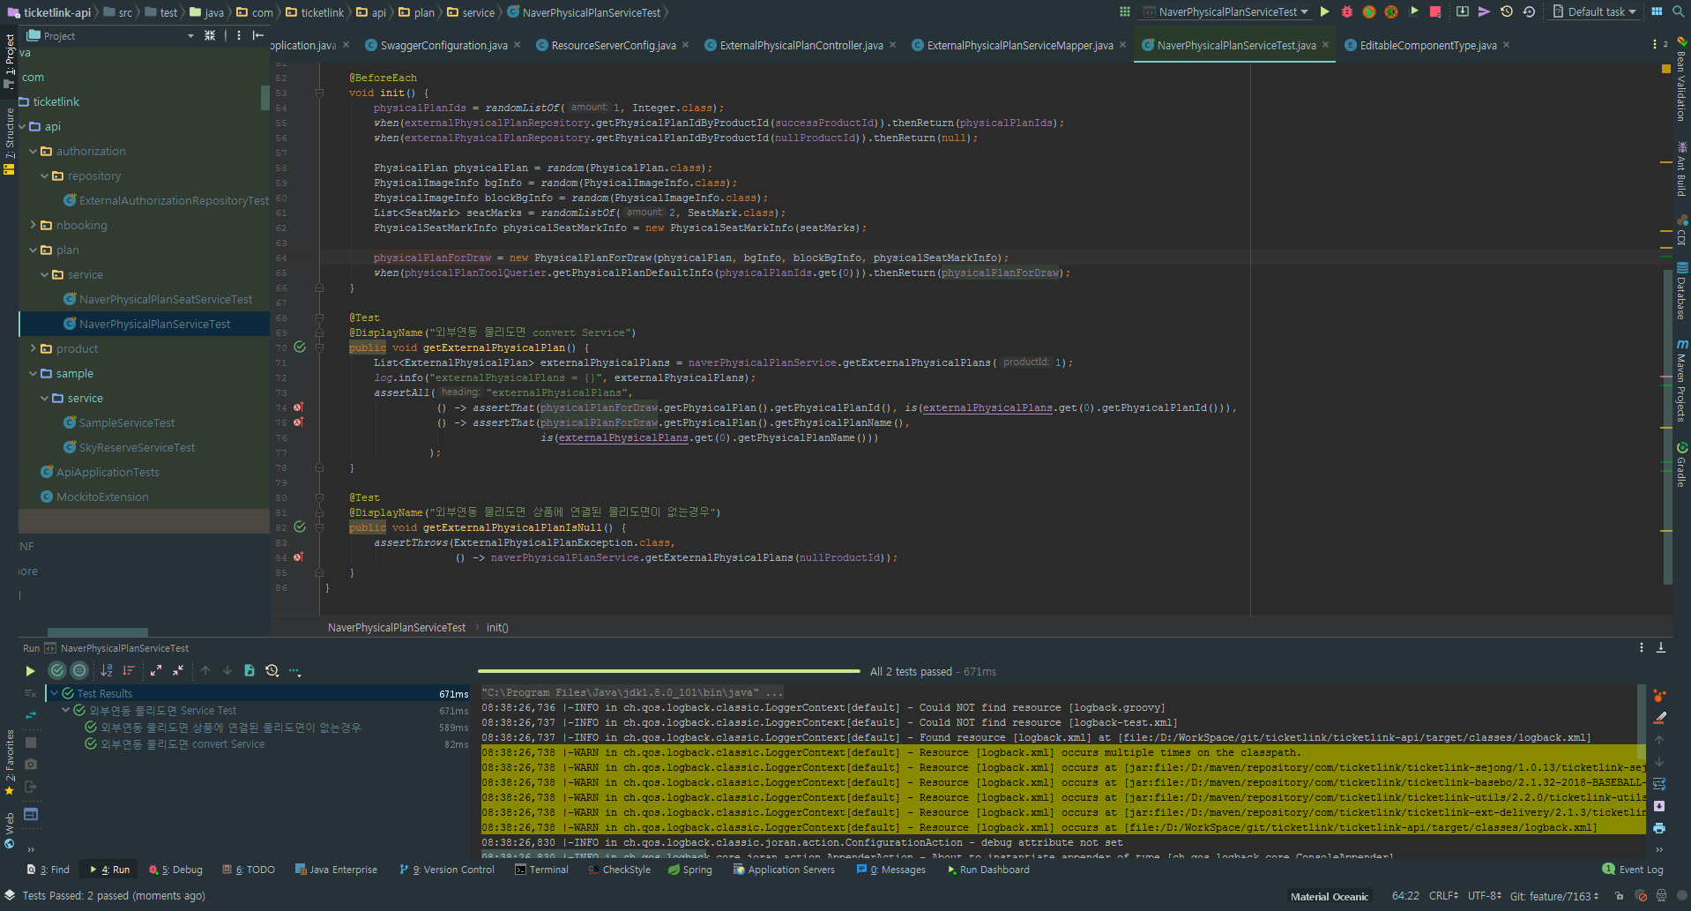Image resolution: width=1691 pixels, height=911 pixels.
Task: Open the run configuration dropdown
Action: click(x=1225, y=12)
